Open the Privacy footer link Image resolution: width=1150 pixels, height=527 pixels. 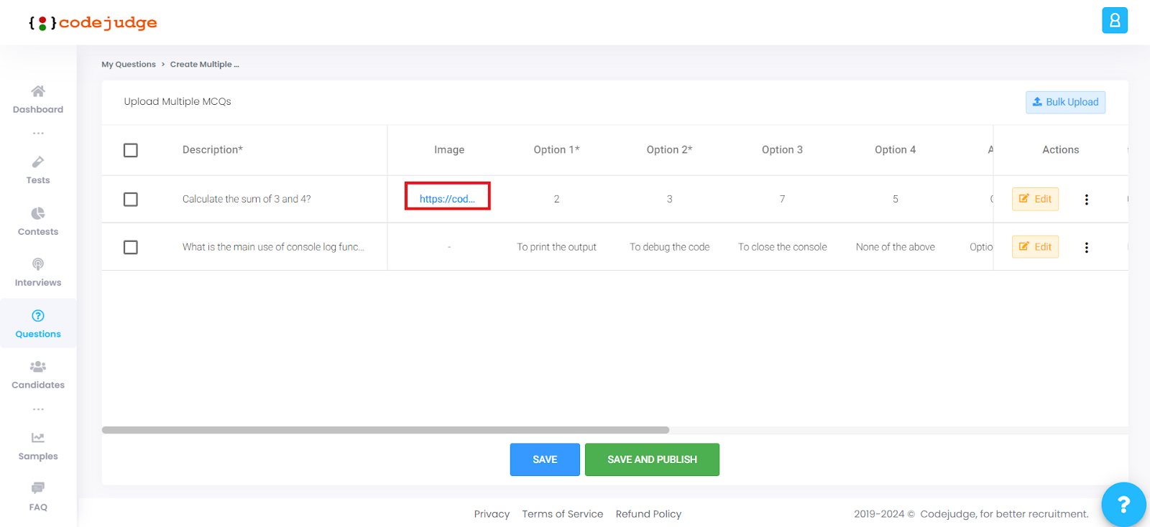click(492, 514)
